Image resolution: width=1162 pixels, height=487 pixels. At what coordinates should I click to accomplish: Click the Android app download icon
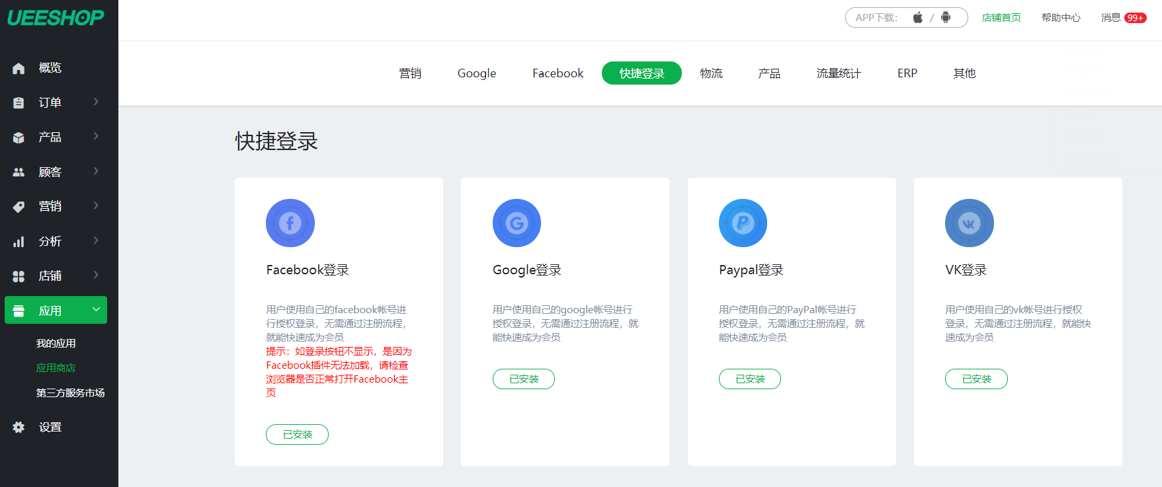[x=946, y=17]
